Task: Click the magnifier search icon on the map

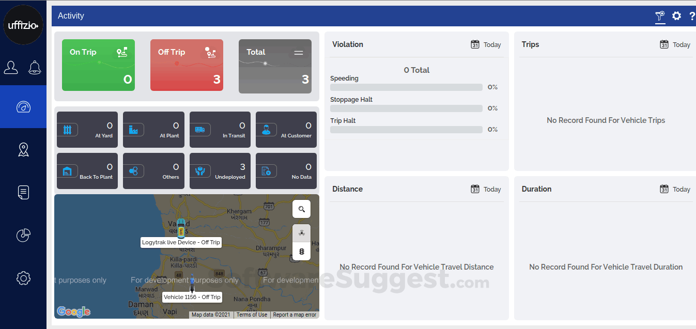Action: coord(301,209)
